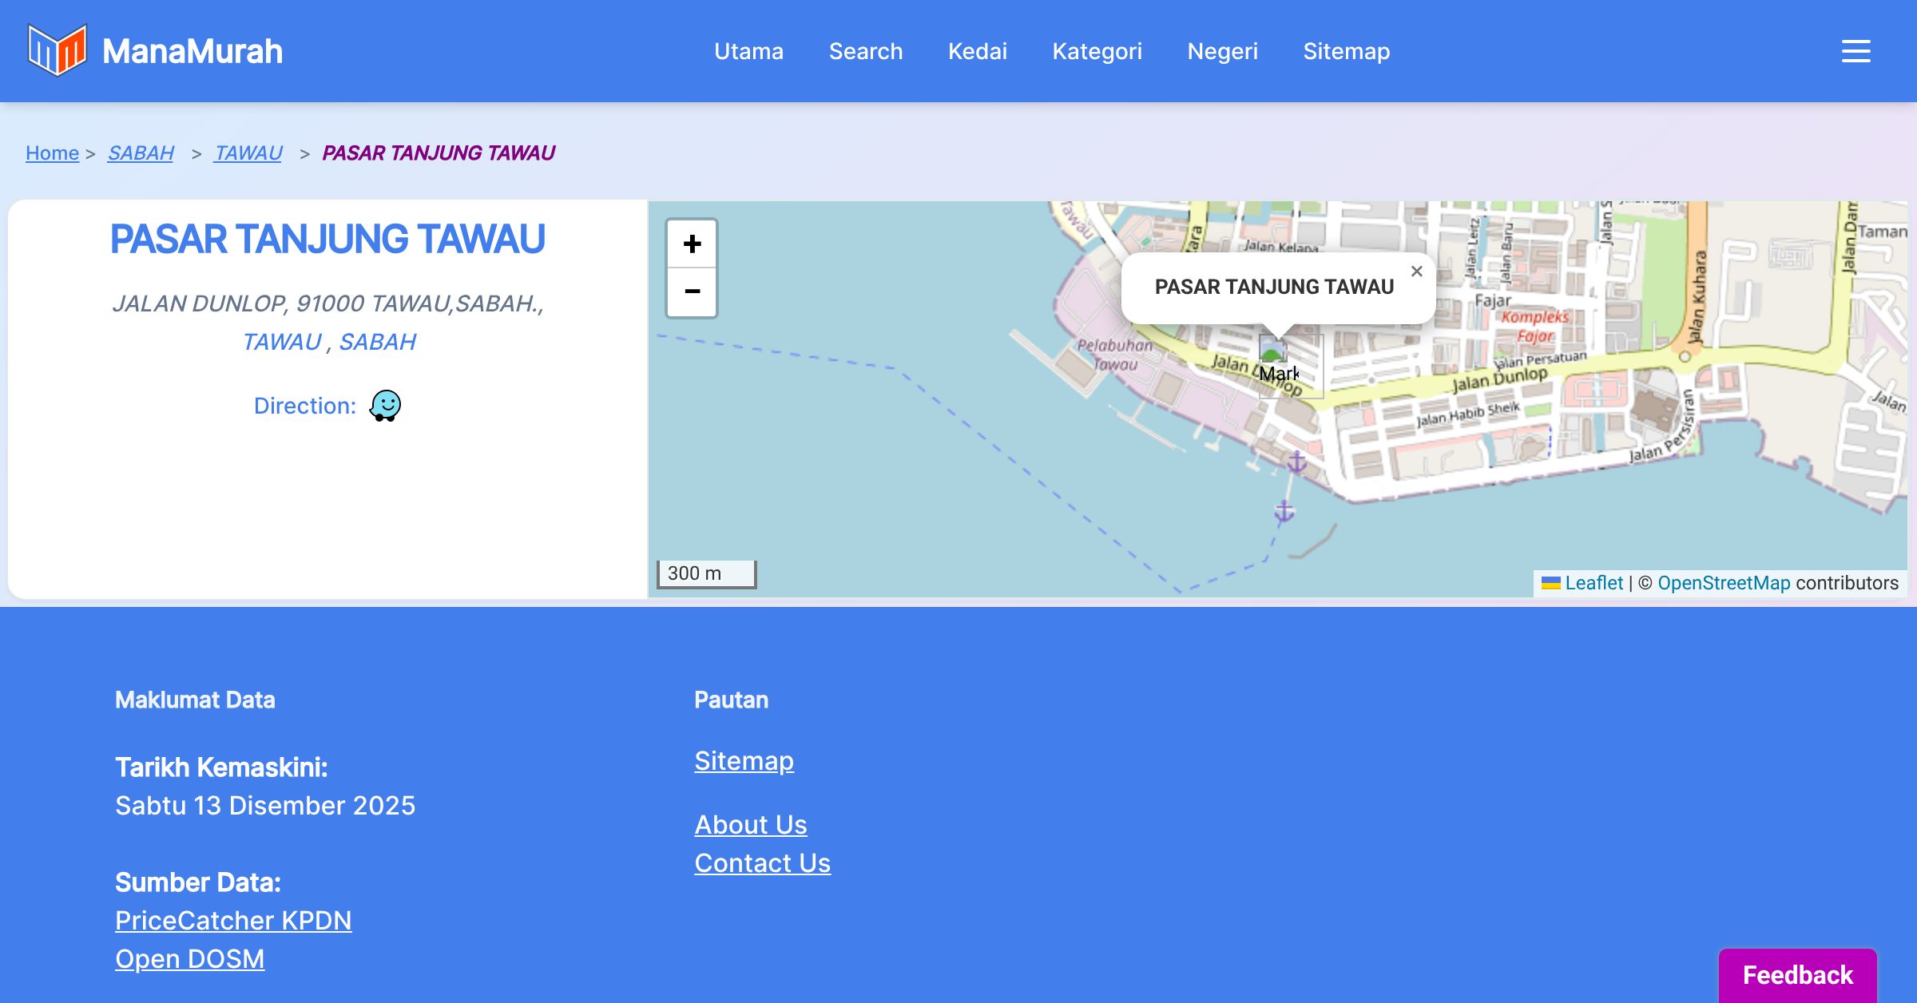Open Kategori navigation item
This screenshot has height=1003, width=1917.
(1097, 51)
